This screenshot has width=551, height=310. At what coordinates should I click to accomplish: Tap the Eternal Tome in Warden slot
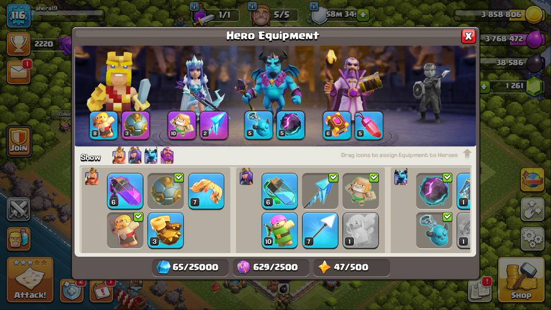337,126
